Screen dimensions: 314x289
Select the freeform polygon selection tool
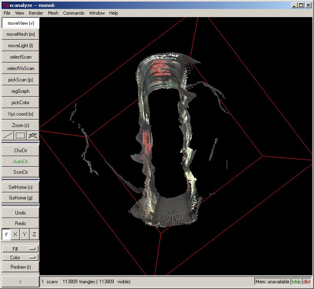33,136
